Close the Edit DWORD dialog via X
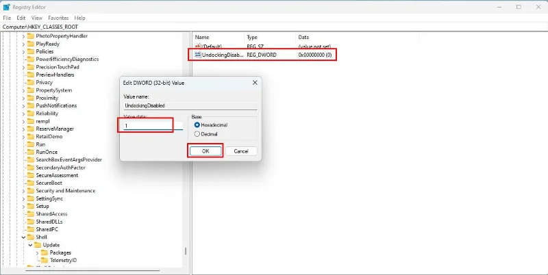Screen dimensions: 548x275 click(255, 83)
